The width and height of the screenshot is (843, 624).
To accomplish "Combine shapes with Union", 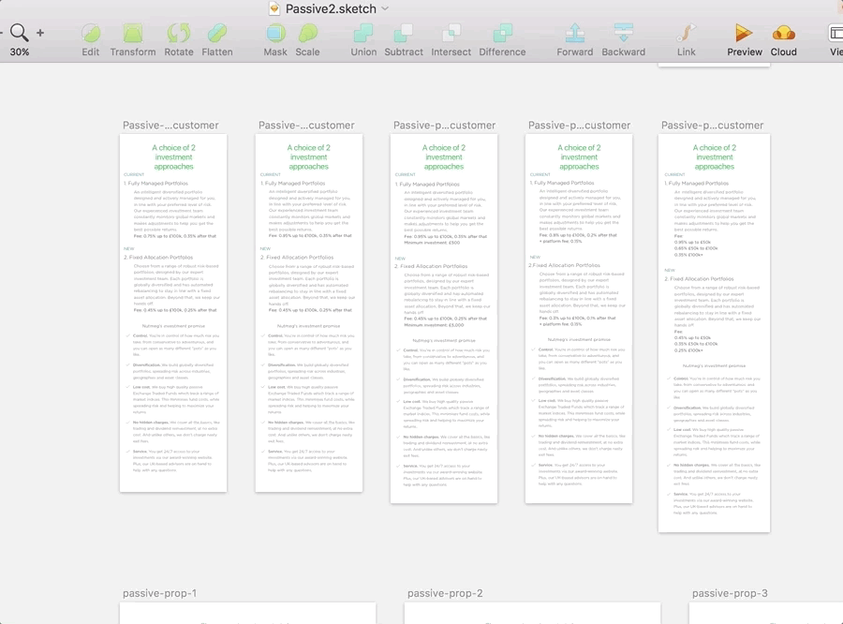I will tap(363, 34).
